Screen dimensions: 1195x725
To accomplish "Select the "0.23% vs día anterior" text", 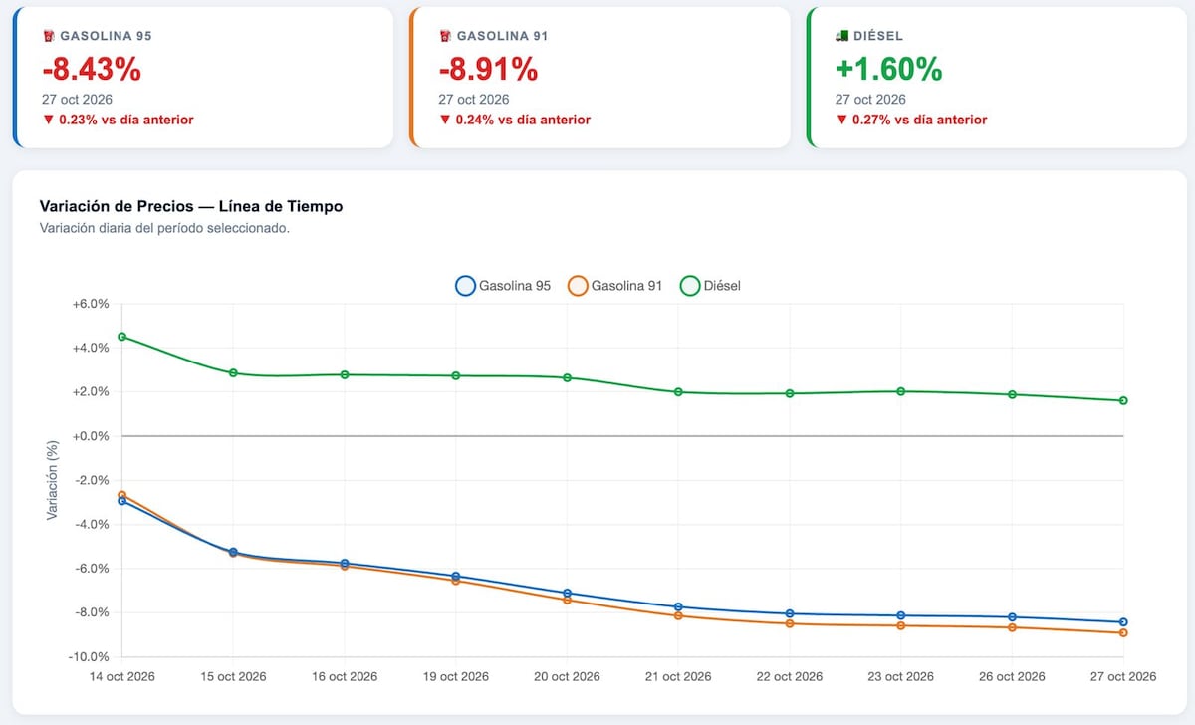I will 125,120.
